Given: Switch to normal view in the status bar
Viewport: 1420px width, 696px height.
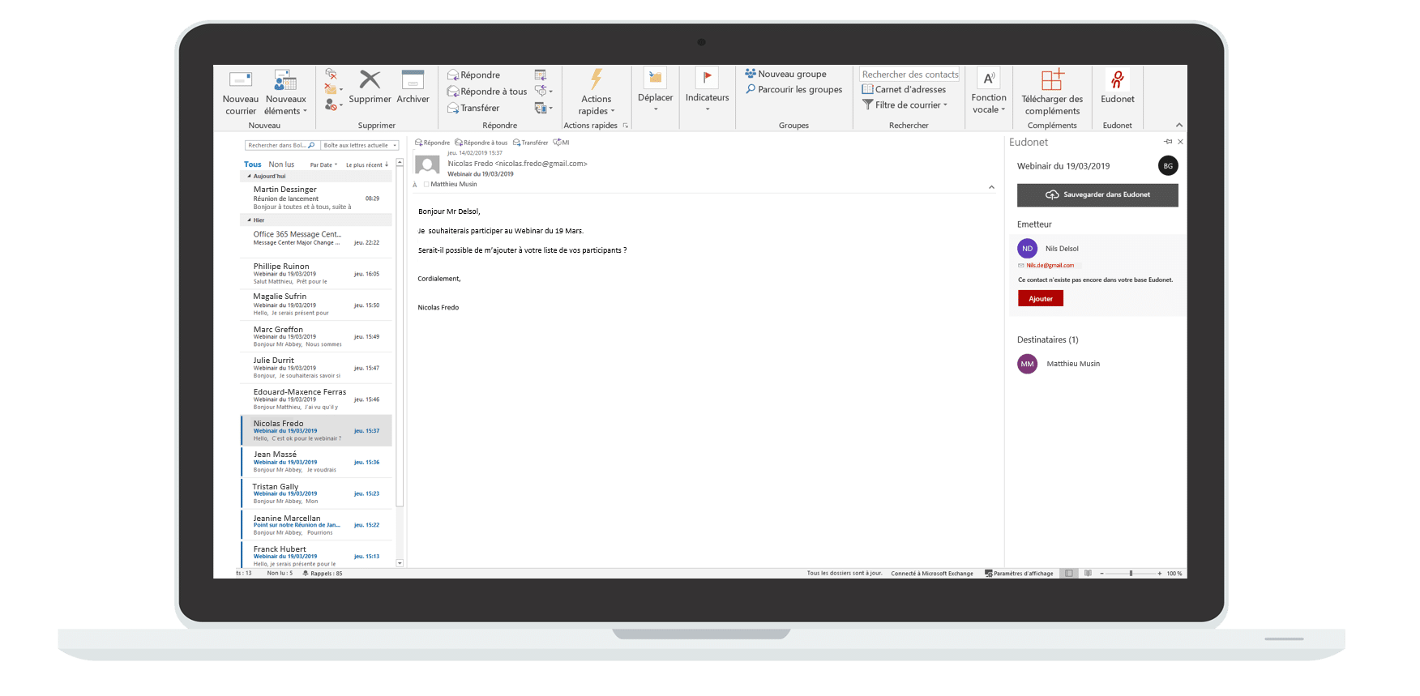Looking at the screenshot, I should pyautogui.click(x=1069, y=573).
